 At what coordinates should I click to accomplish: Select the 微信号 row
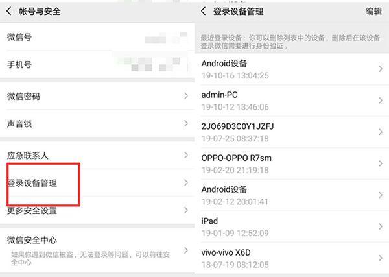(97, 37)
